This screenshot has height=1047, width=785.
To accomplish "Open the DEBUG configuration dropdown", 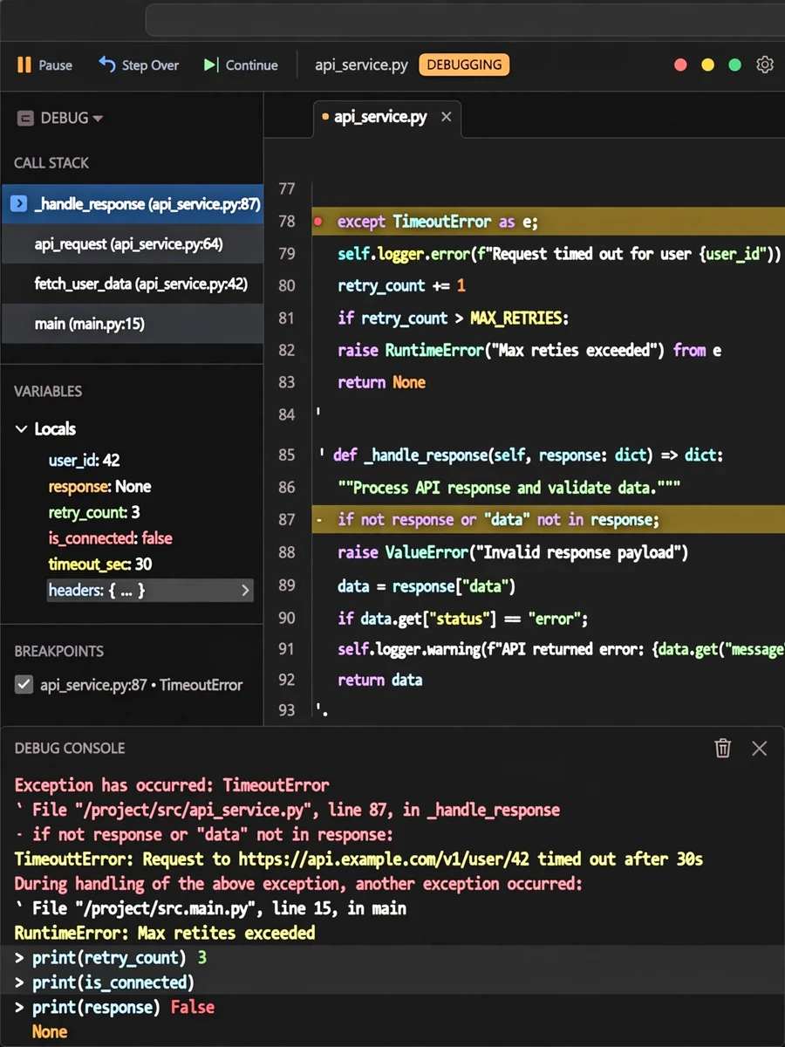I will (x=61, y=118).
